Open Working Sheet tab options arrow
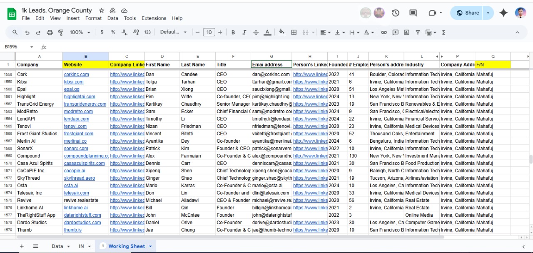Screen dimensions: 533x253 point(150,246)
